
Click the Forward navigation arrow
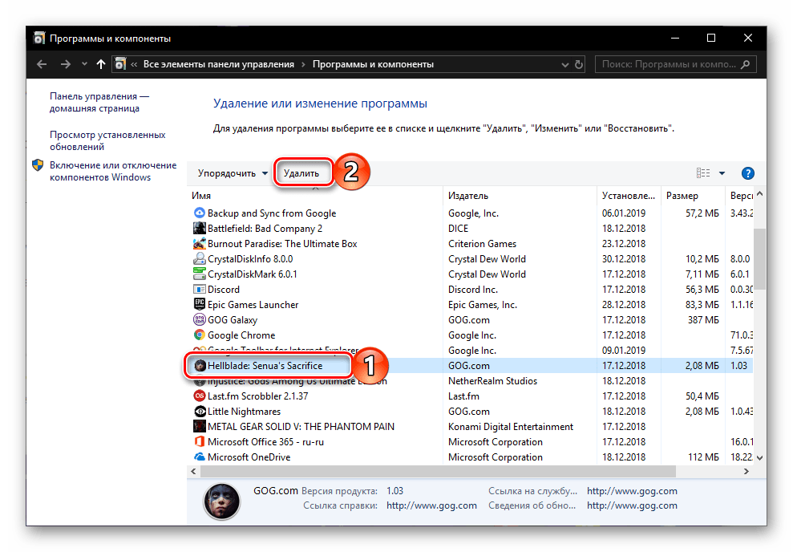pos(65,64)
